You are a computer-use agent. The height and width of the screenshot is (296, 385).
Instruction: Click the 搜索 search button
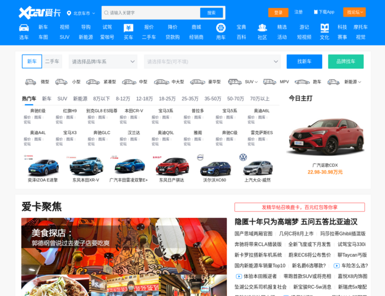click(x=211, y=13)
